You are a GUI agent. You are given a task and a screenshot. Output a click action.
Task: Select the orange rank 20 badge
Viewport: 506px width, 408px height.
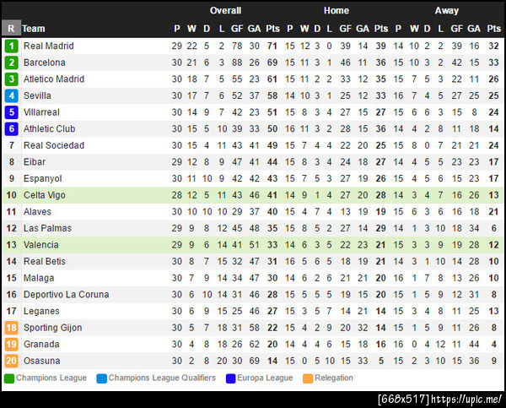point(11,361)
